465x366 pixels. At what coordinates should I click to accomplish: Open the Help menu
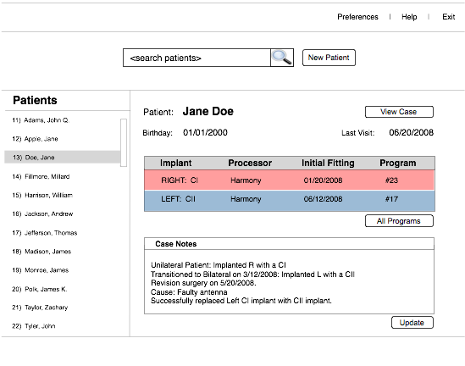(409, 17)
